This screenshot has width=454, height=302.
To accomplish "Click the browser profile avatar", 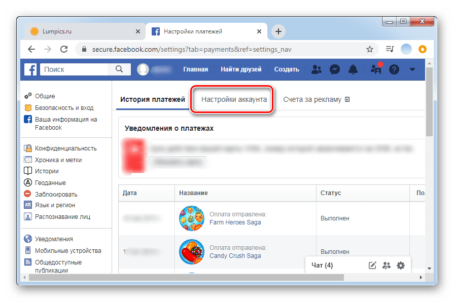I will (x=406, y=49).
